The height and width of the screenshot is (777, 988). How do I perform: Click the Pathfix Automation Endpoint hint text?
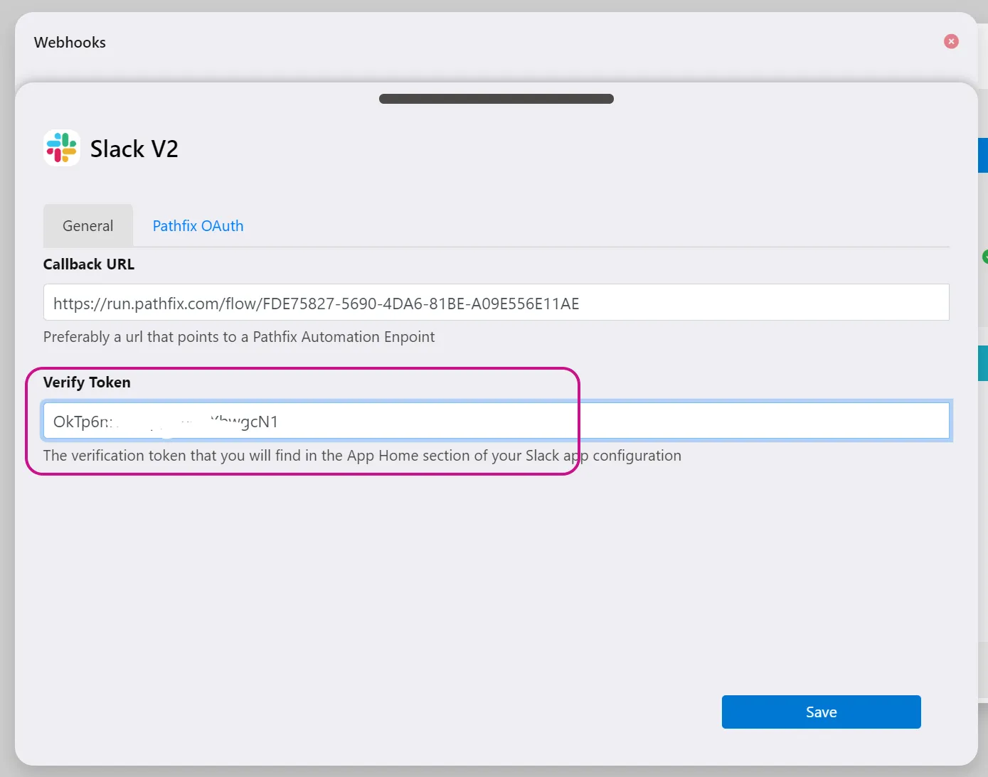click(239, 336)
